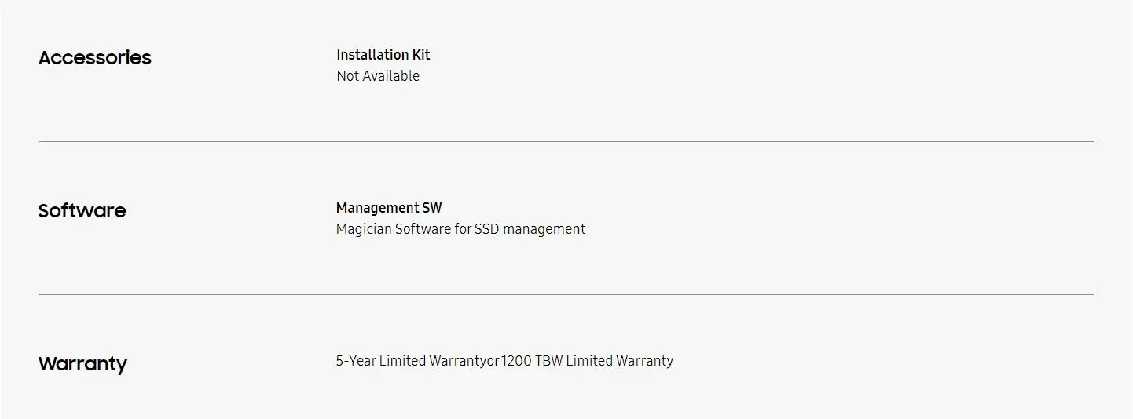This screenshot has height=419, width=1133.
Task: Click the Installation Kit label
Action: pos(383,55)
